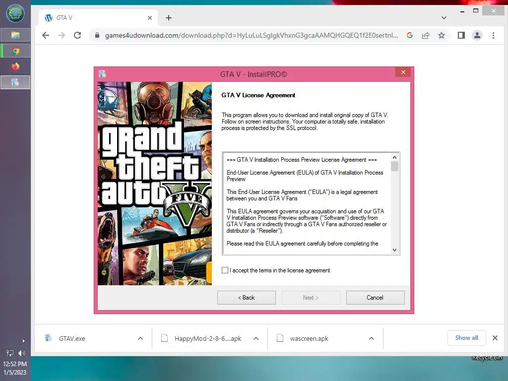Bookmark this page with star icon
The height and width of the screenshot is (381, 508).
[x=441, y=35]
